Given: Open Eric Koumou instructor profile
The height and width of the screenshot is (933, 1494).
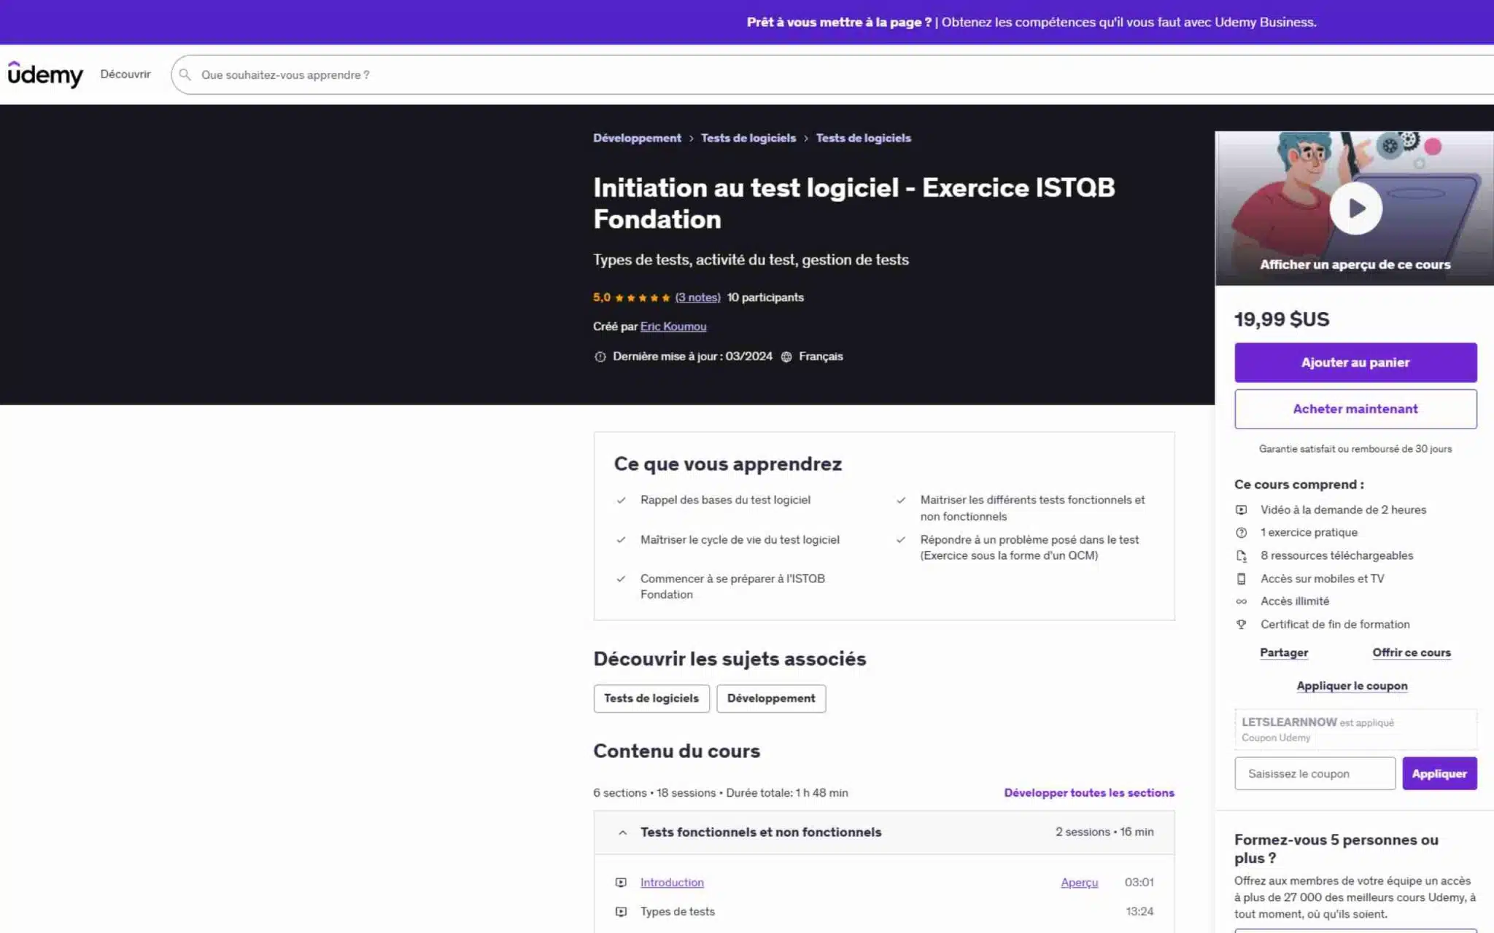Looking at the screenshot, I should (673, 327).
